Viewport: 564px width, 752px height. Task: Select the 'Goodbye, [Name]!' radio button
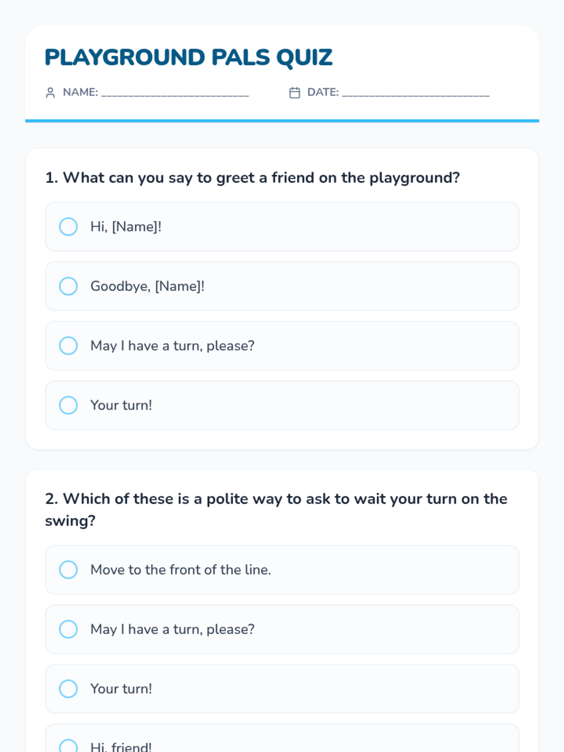click(68, 286)
